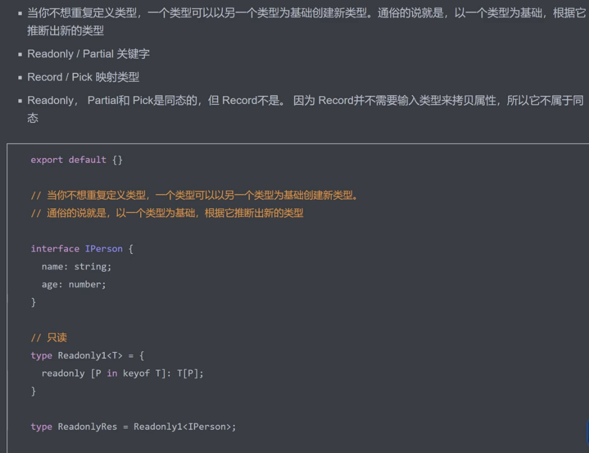
Task: Click the comment line '// 通俗的说就是'
Action: [167, 213]
